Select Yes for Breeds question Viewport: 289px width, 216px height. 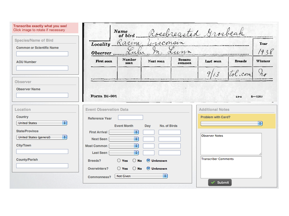pyautogui.click(x=119, y=160)
